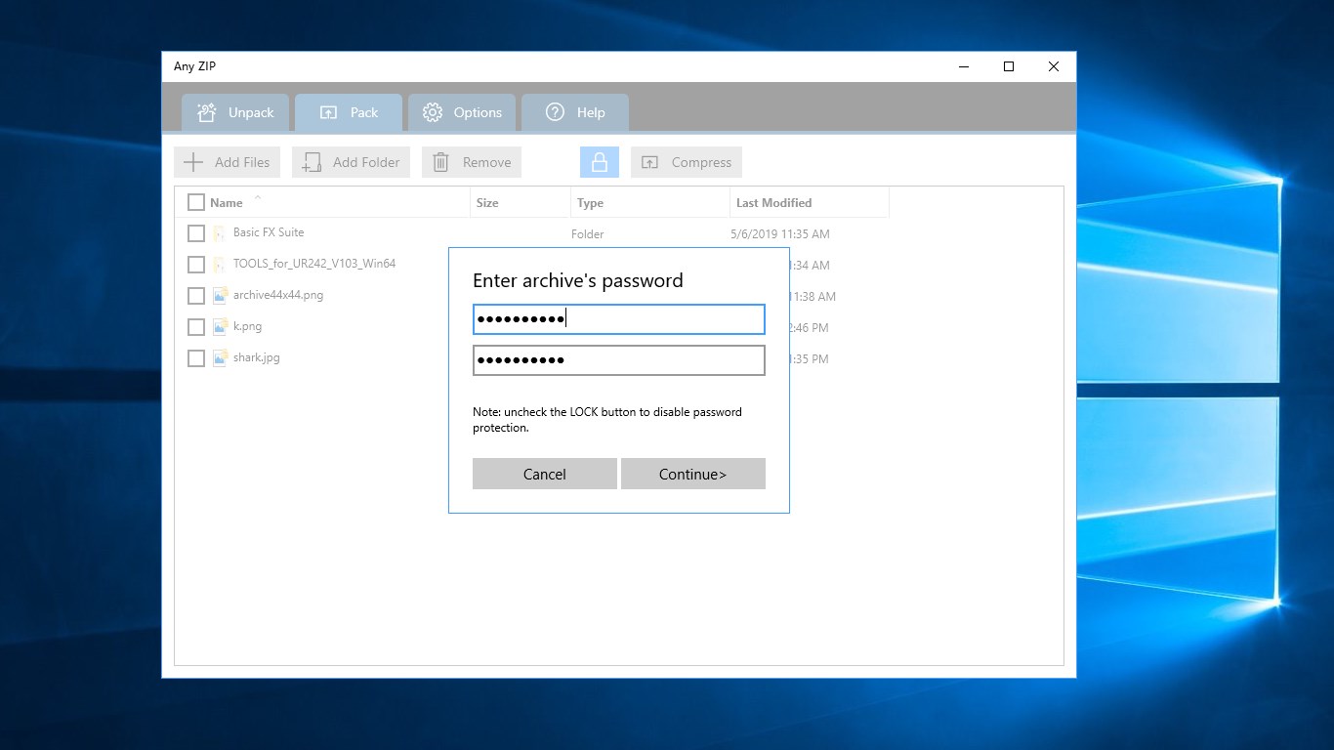This screenshot has width=1334, height=750.
Task: Click the Add Folder button
Action: [352, 162]
